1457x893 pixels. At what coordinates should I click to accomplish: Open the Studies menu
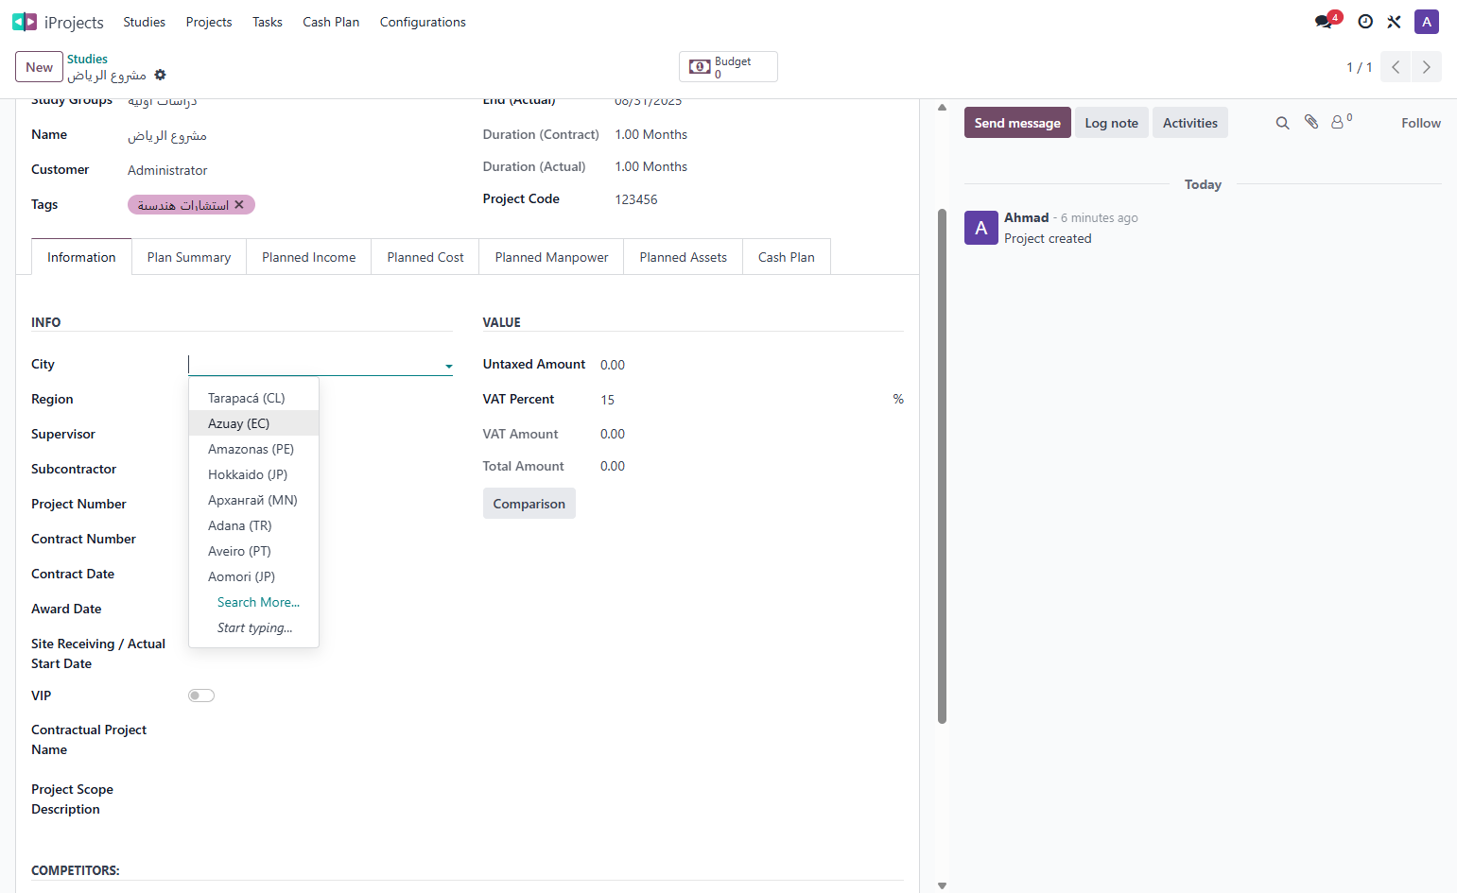144,22
